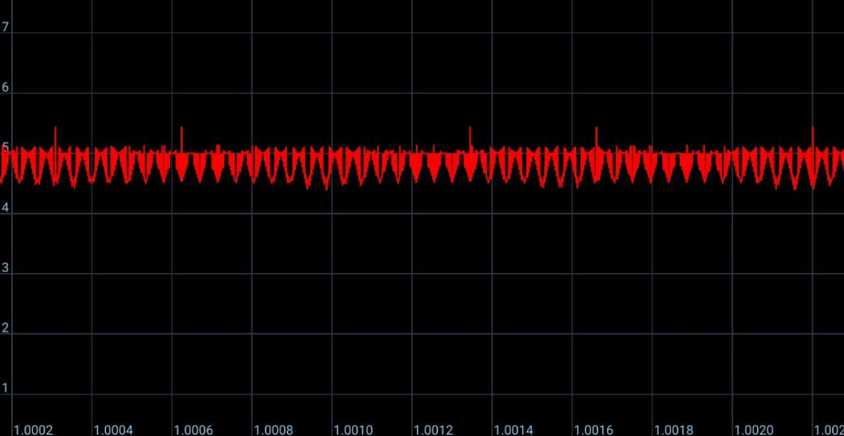Select the x-axis tick label 1.0006
The height and width of the screenshot is (436, 844).
(x=193, y=430)
